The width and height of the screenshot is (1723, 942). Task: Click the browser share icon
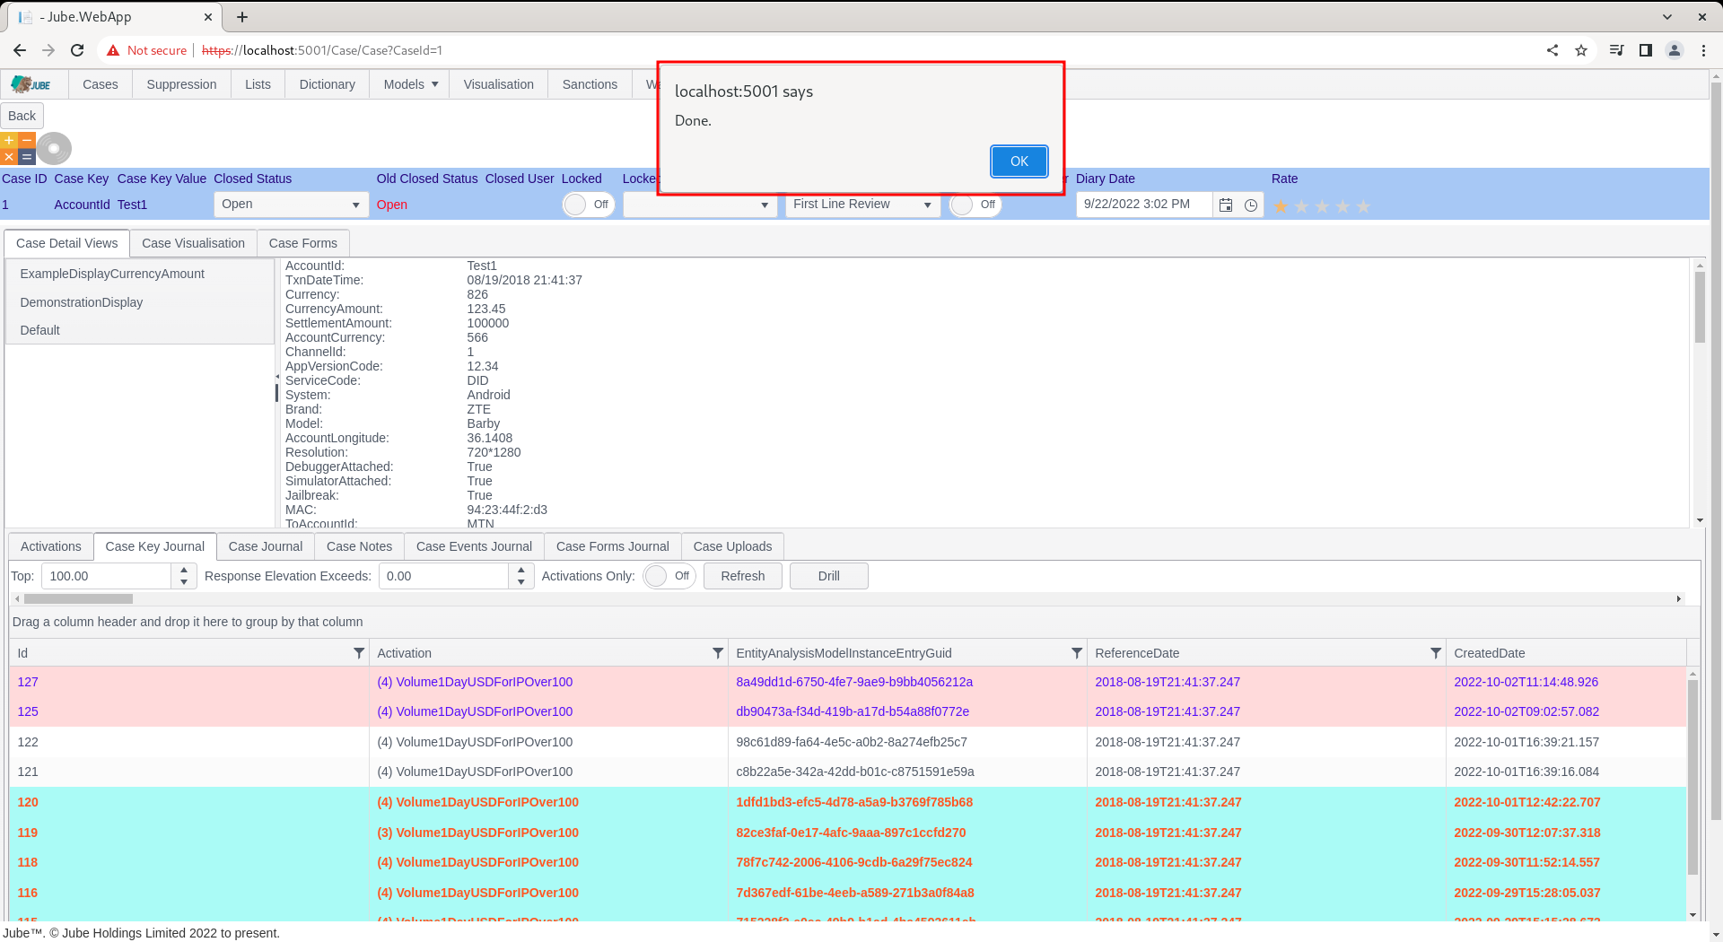tap(1552, 50)
